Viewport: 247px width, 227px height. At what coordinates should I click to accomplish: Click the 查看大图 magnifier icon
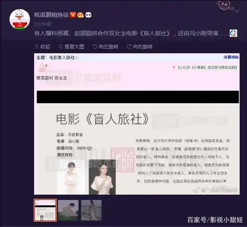(61, 46)
